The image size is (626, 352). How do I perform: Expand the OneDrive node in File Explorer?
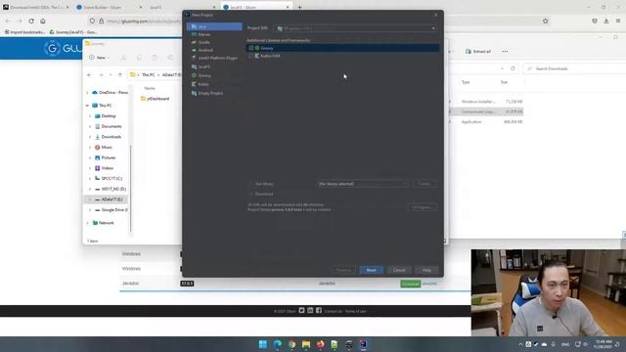pos(88,93)
